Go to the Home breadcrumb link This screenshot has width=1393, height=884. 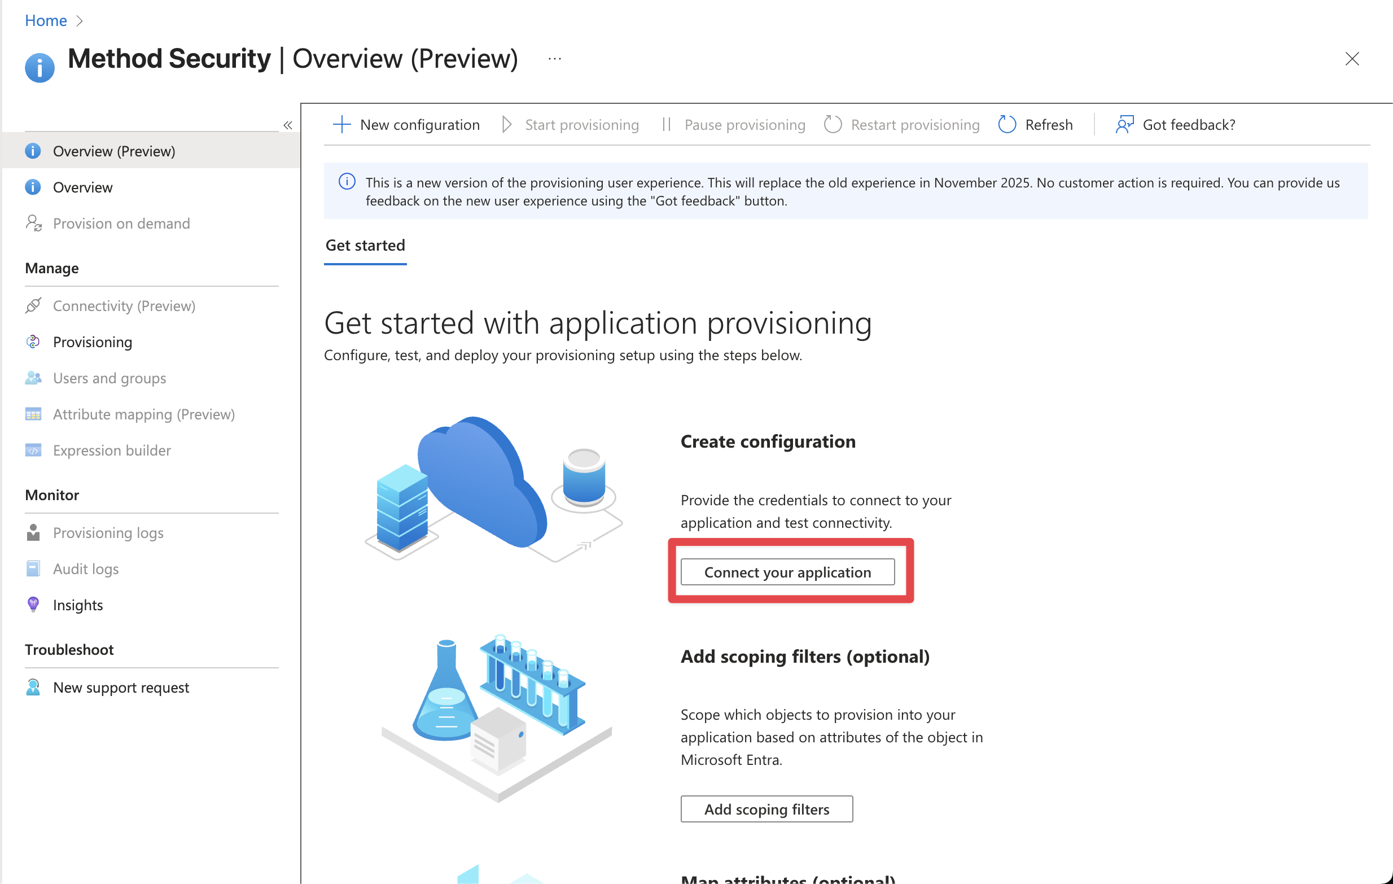point(46,21)
